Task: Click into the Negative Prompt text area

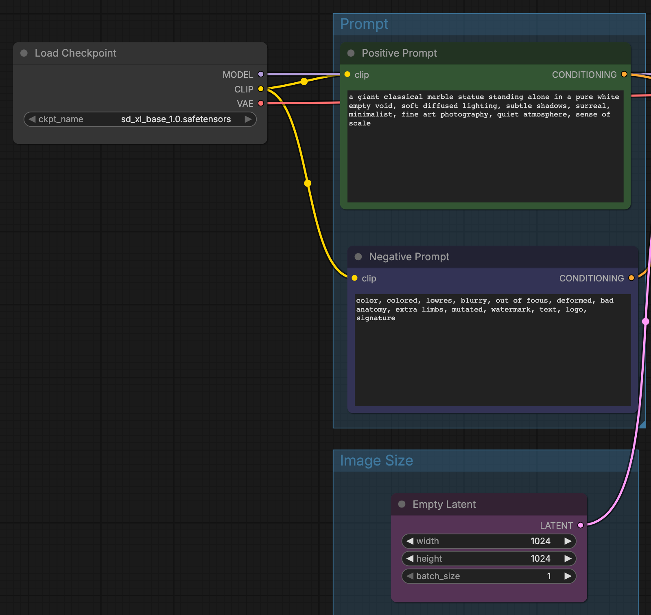Action: 493,350
